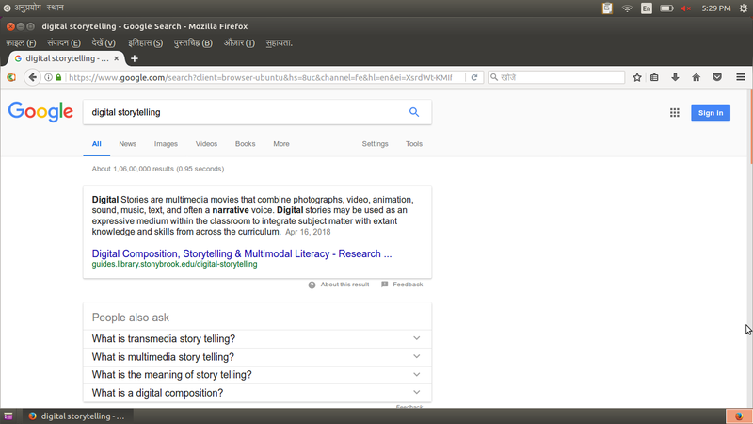Screen dimensions: 753x424
Task: Click the Feedback flag icon under snippet
Action: [x=385, y=285]
